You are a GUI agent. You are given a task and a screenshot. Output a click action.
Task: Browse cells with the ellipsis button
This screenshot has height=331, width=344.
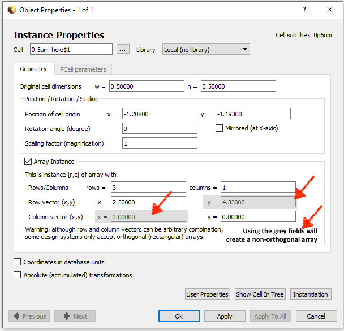(123, 49)
